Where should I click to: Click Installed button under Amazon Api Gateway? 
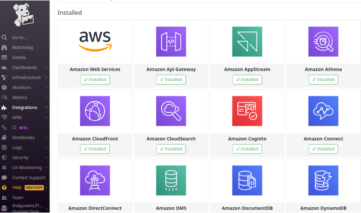pos(171,79)
